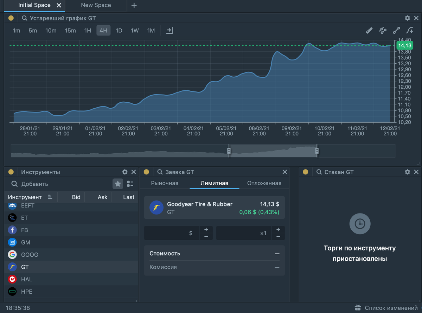
Task: Click search icon in Стакан GT header
Action: point(319,172)
